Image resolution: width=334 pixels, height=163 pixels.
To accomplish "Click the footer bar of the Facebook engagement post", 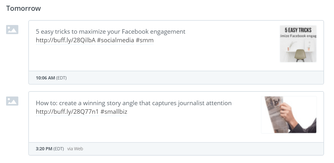I will [191, 78].
